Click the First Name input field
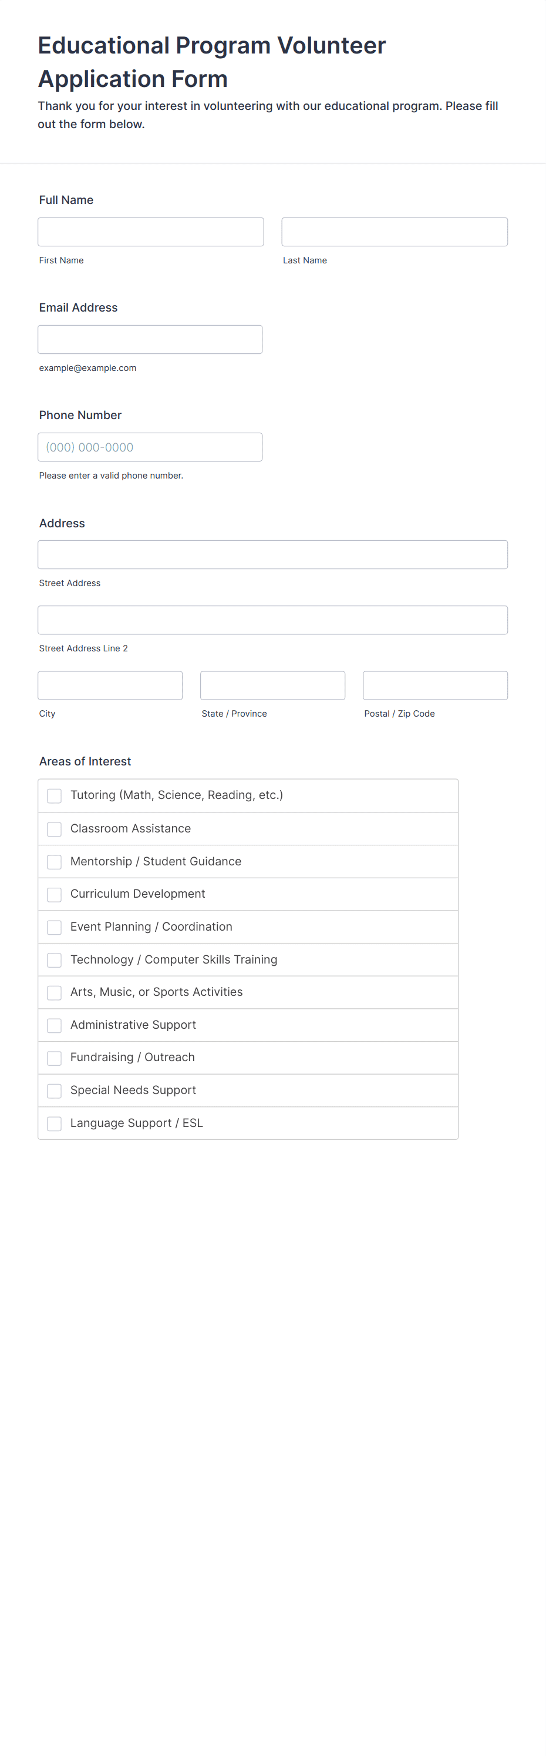The width and height of the screenshot is (546, 1756). [x=150, y=231]
